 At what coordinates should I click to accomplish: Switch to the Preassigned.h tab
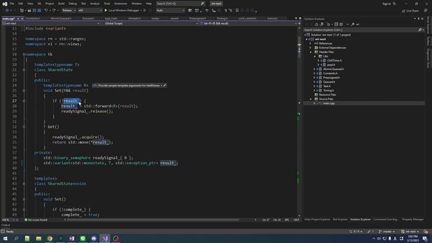[198, 18]
